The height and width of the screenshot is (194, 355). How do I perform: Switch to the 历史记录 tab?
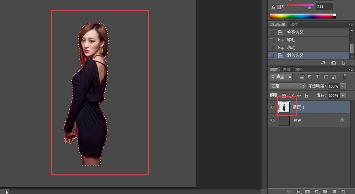point(278,24)
